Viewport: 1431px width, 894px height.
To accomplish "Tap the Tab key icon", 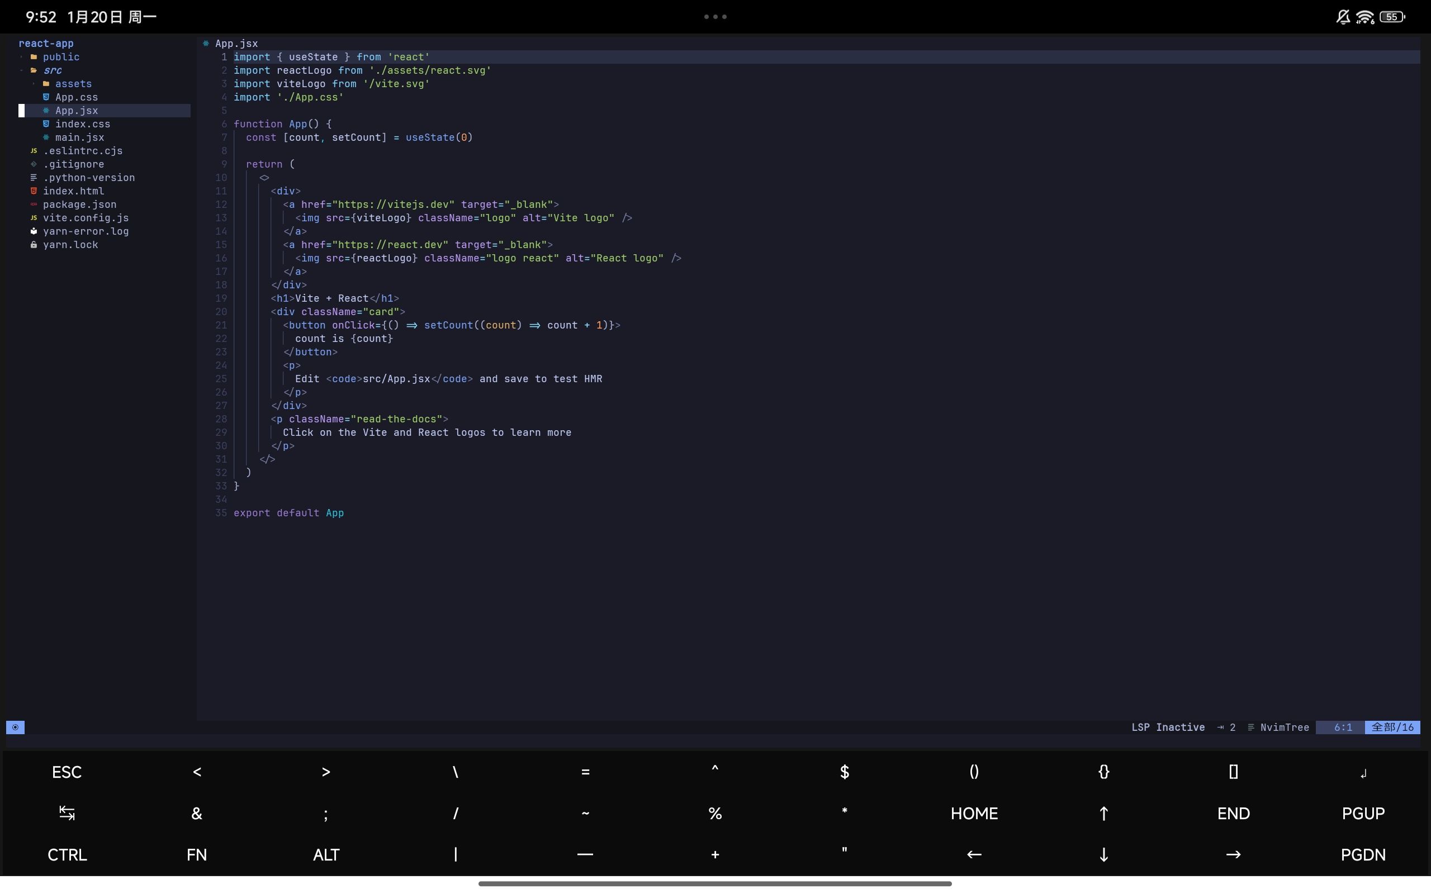I will click(x=67, y=813).
